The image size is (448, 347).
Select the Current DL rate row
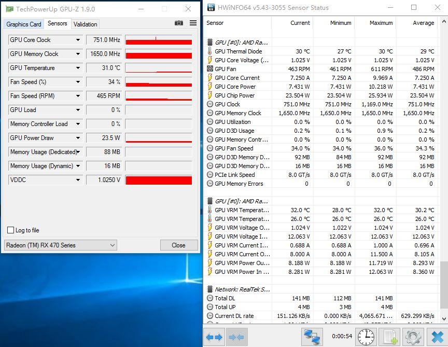point(321,316)
